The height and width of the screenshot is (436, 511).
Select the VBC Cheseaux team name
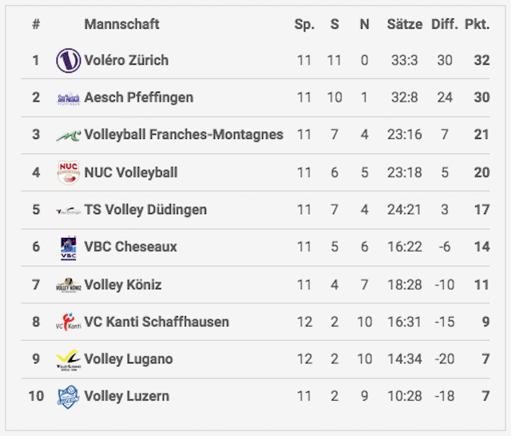[131, 247]
